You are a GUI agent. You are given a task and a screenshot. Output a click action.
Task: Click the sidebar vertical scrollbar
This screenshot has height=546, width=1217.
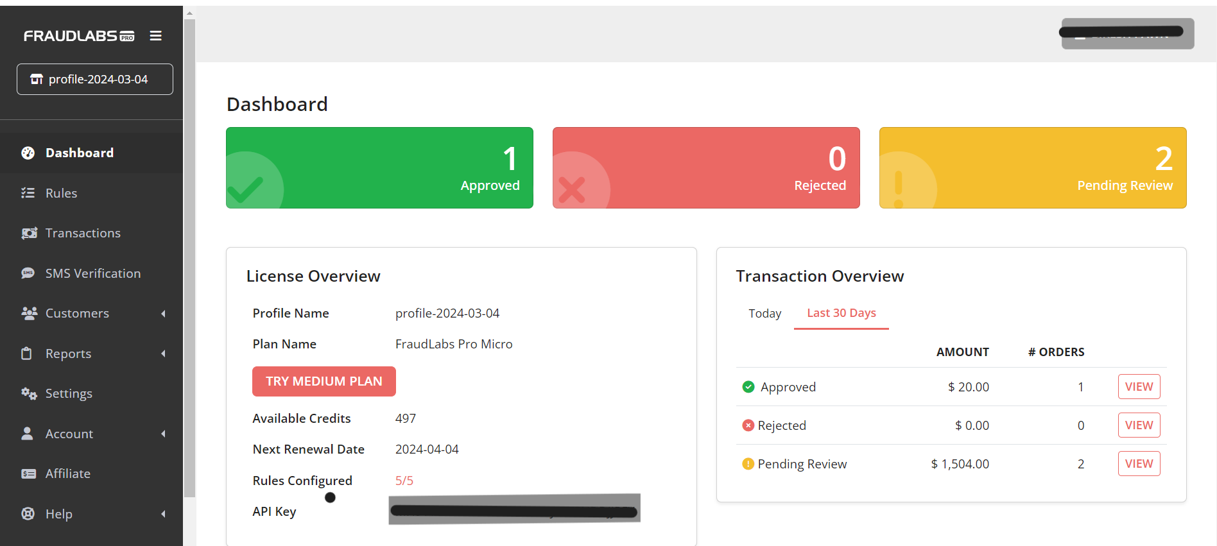tap(189, 257)
